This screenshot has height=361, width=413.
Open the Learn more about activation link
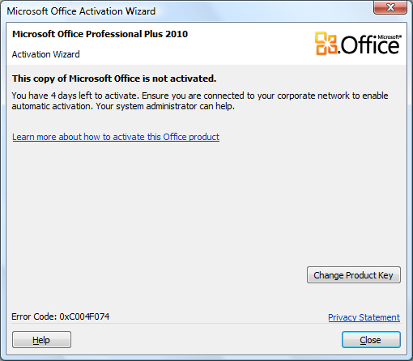116,137
